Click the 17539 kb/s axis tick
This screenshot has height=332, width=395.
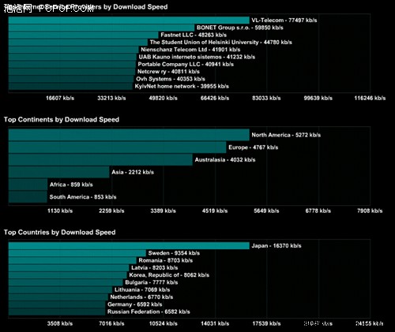click(x=266, y=323)
